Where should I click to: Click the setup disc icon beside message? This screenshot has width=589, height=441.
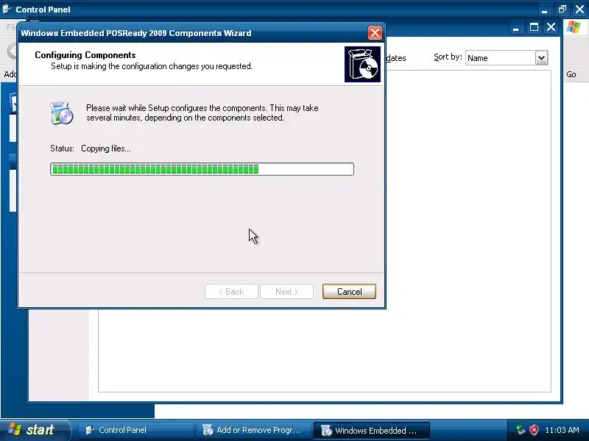[62, 113]
